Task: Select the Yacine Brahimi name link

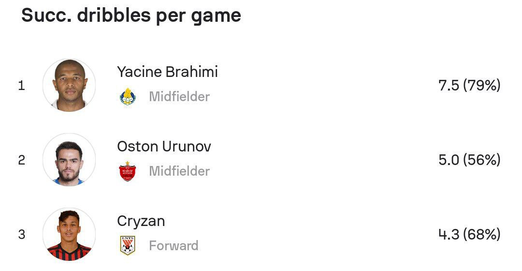Action: (167, 72)
